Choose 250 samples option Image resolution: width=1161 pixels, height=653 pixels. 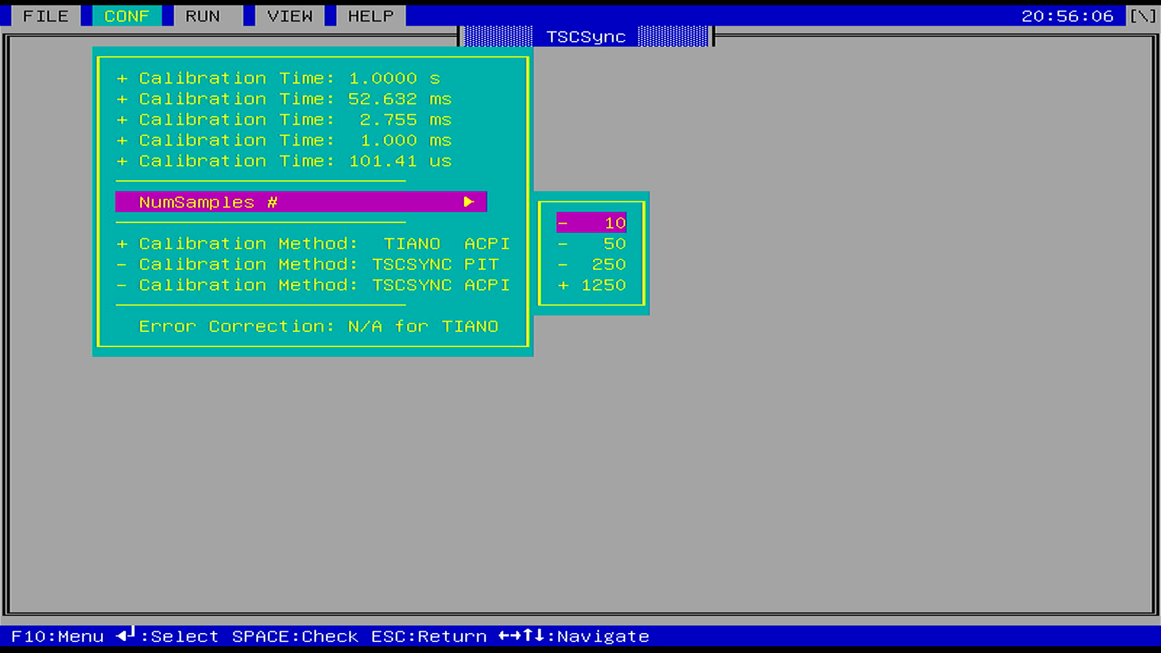(591, 264)
